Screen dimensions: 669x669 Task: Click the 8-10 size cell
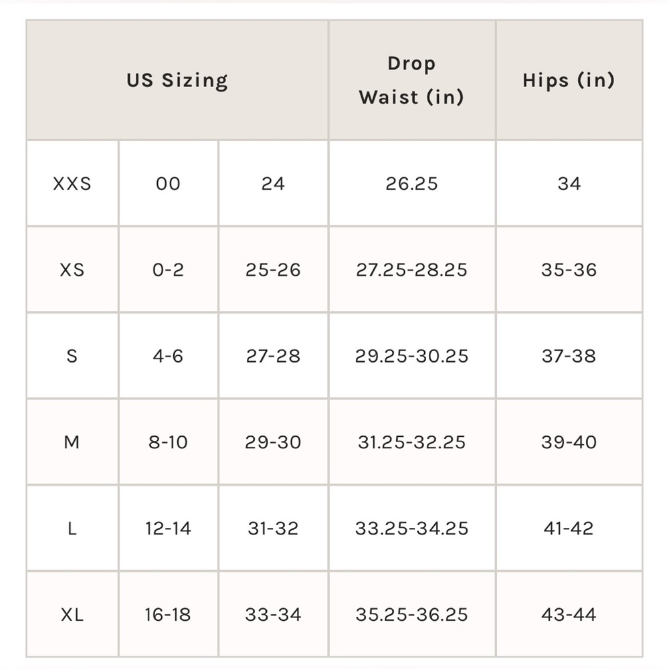tap(168, 442)
